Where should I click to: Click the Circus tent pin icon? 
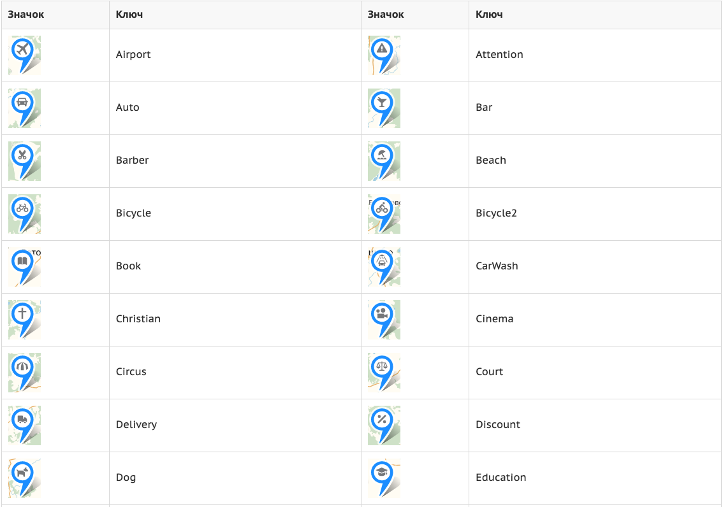[24, 373]
